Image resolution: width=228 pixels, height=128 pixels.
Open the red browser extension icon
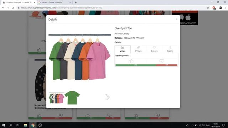point(214,8)
